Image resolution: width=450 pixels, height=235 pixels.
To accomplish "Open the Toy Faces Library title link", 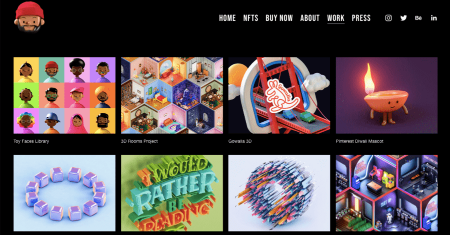I will [31, 141].
